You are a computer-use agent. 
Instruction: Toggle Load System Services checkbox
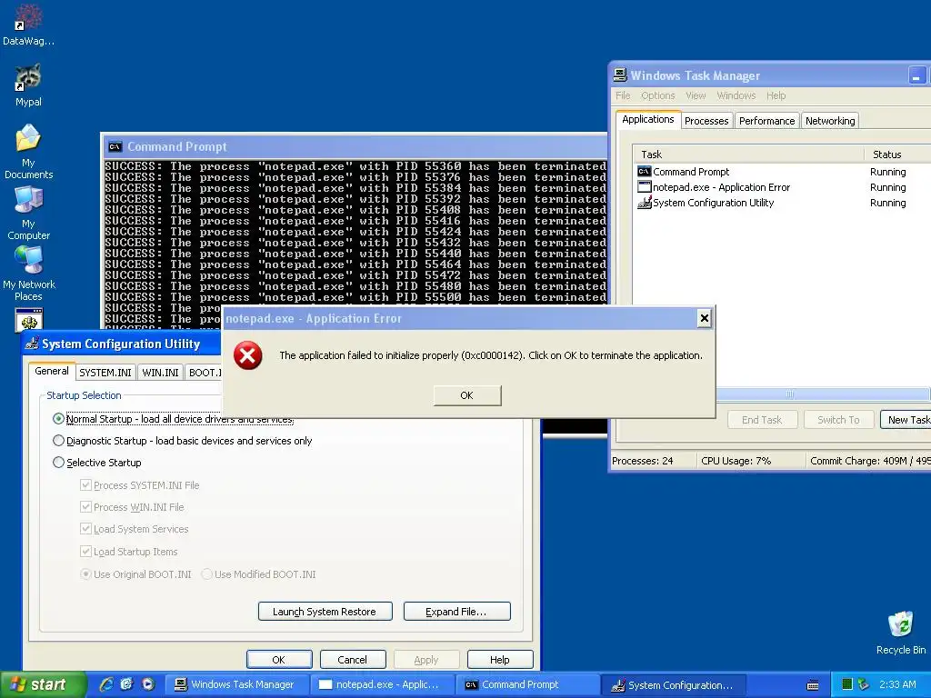click(85, 529)
